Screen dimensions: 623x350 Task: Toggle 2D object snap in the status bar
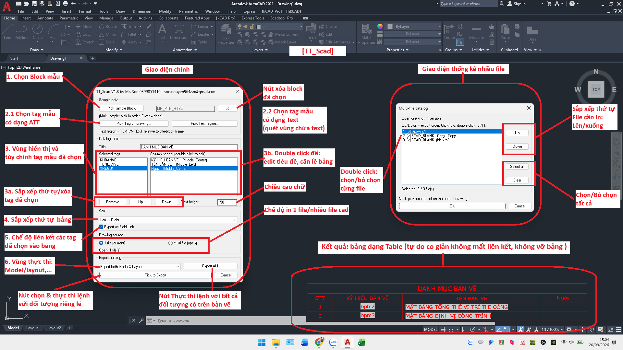pyautogui.click(x=507, y=330)
